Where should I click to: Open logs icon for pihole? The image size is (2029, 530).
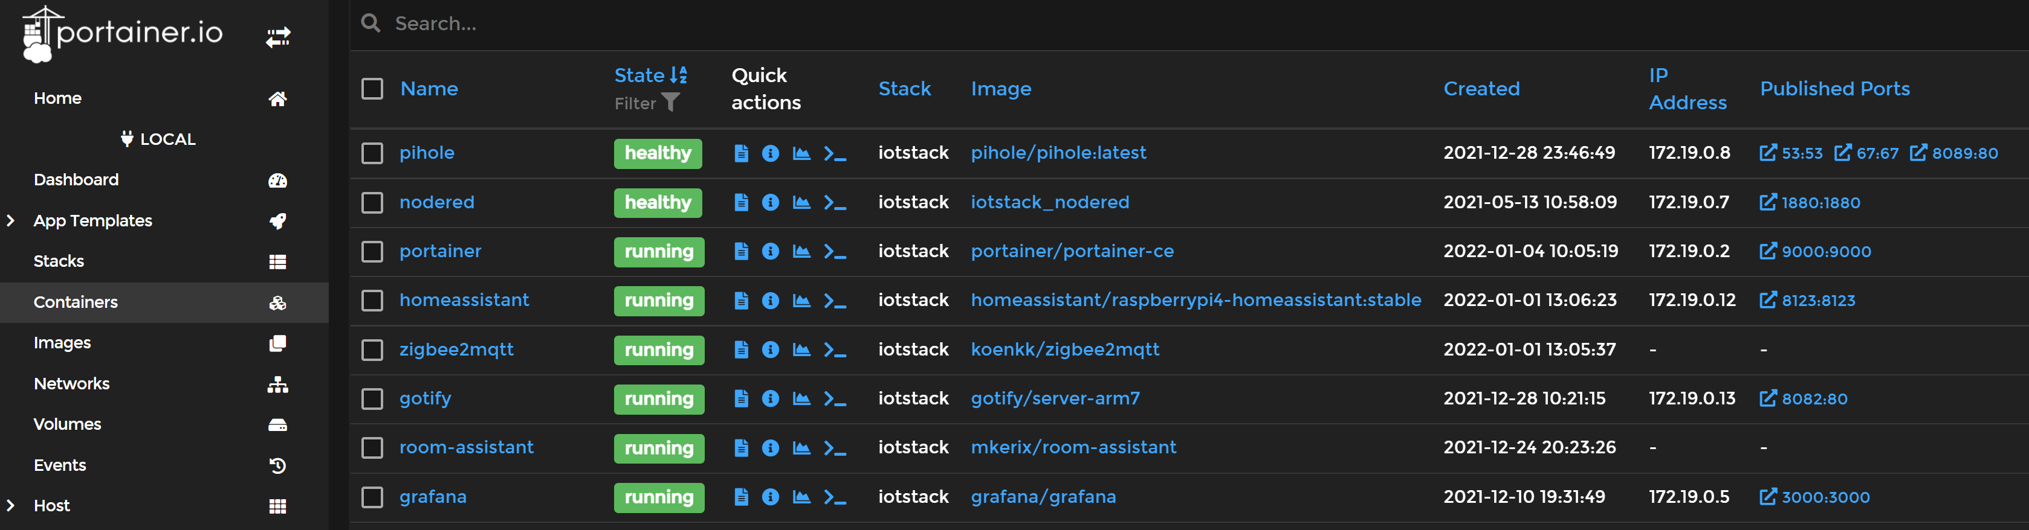click(x=740, y=153)
